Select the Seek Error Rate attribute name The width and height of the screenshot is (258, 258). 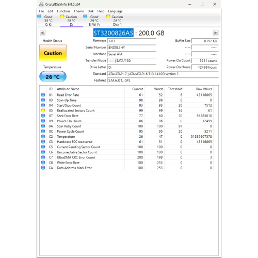click(x=68, y=116)
